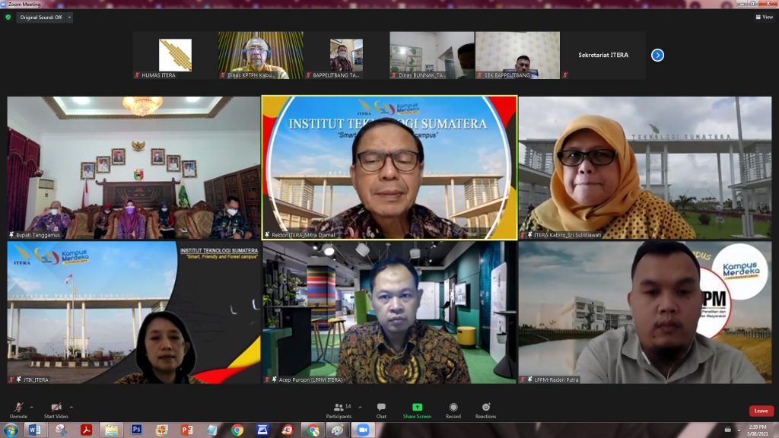This screenshot has width=779, height=438.
Task: Select the HUMAS ITERA participant thumbnail
Action: pos(175,55)
